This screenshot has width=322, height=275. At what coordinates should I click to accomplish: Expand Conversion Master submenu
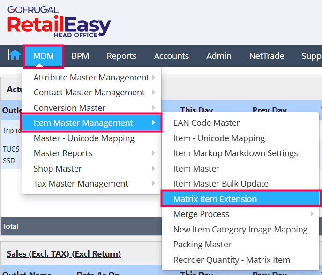pos(91,108)
